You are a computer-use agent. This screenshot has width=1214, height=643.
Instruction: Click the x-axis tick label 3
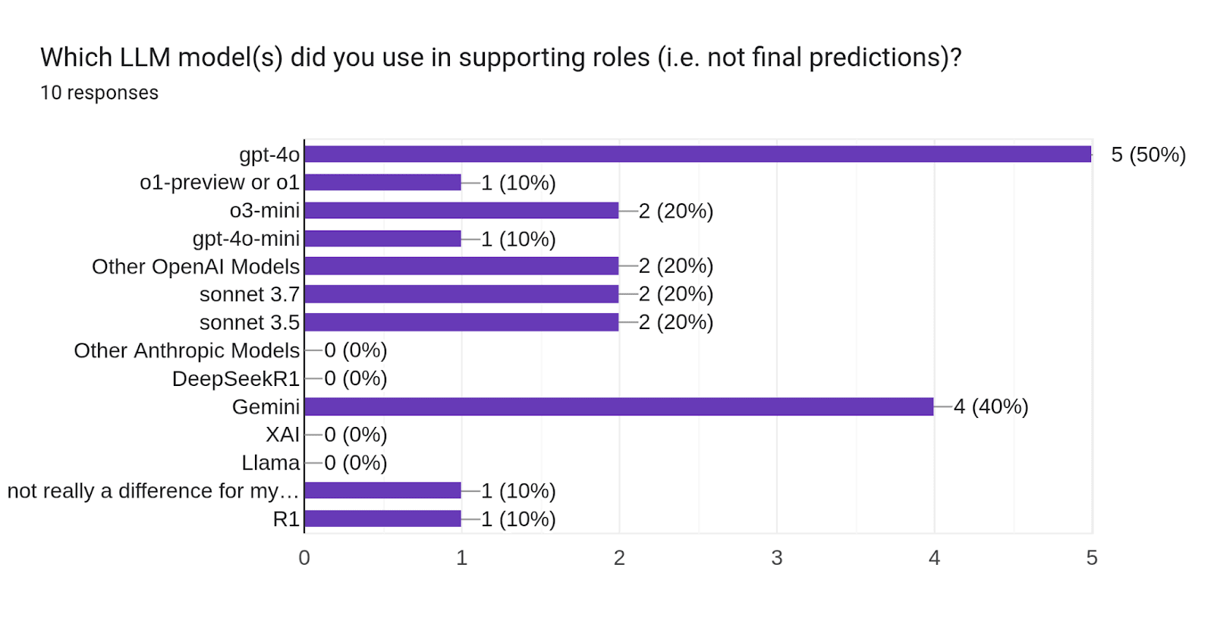(x=777, y=558)
